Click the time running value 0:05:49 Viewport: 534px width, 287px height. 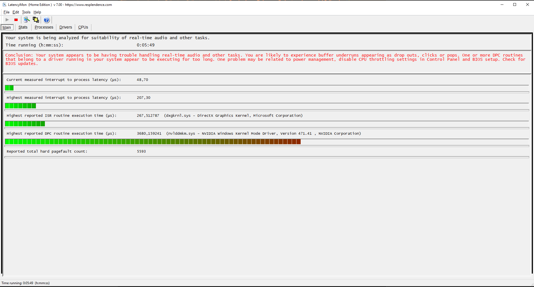[x=146, y=45]
